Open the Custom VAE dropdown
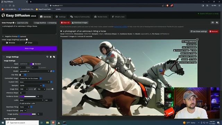The width and height of the screenshot is (222, 125). (x=34, y=82)
